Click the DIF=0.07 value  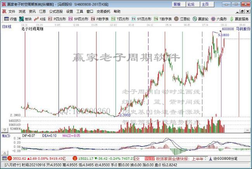click(29, 136)
